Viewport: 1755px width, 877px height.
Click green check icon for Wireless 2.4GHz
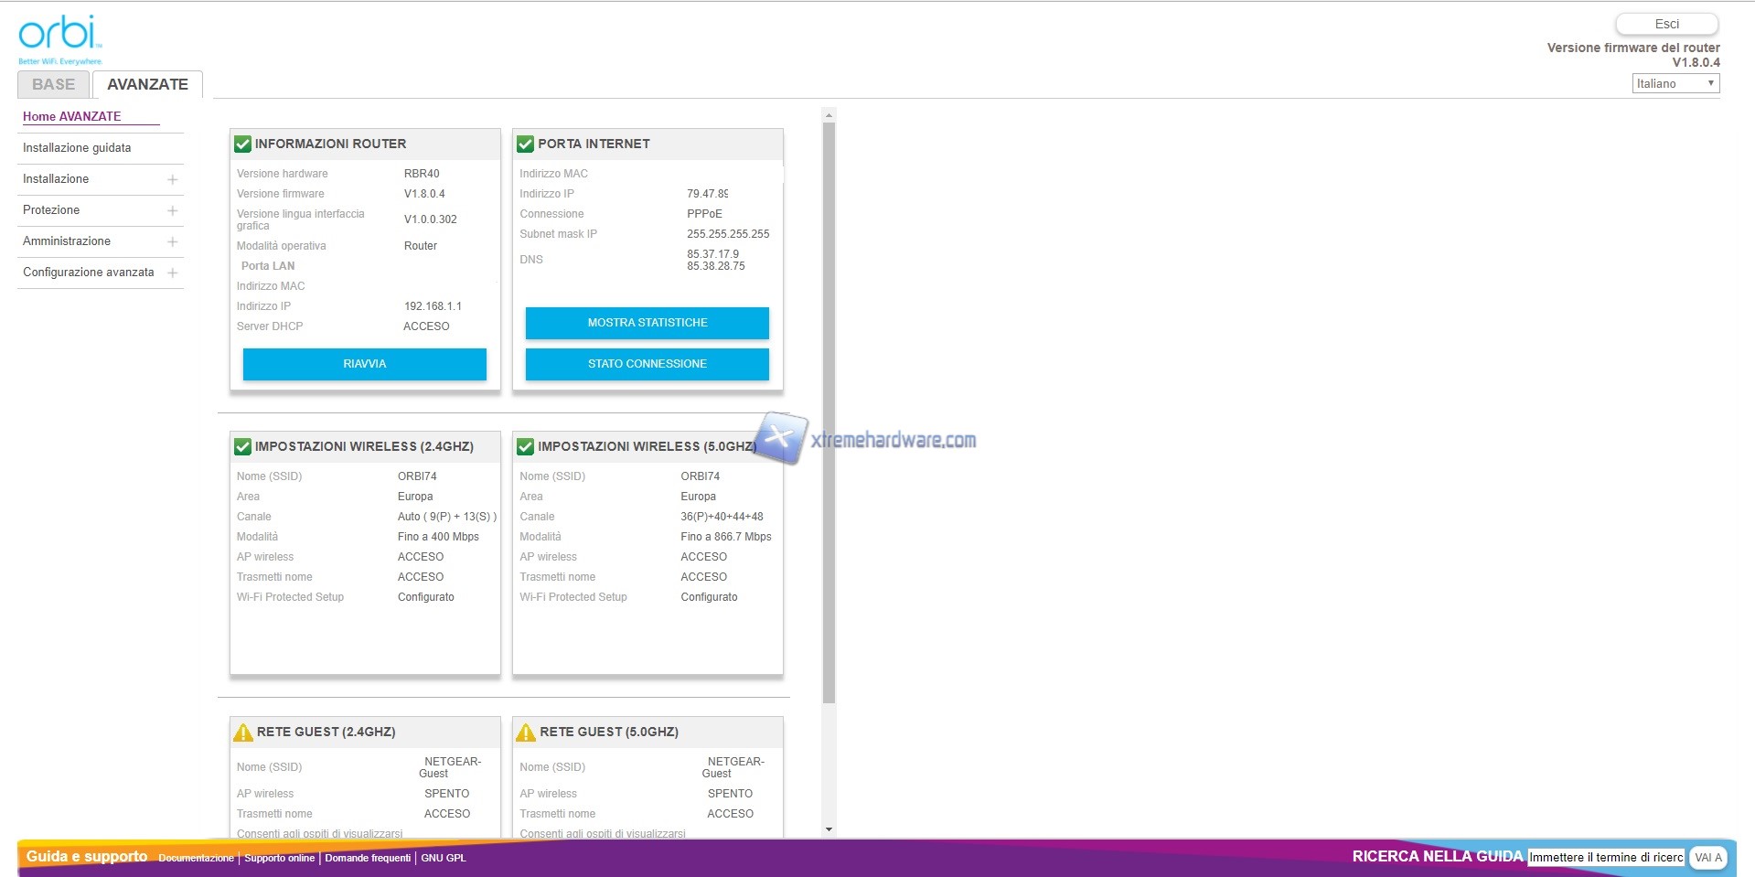242,446
